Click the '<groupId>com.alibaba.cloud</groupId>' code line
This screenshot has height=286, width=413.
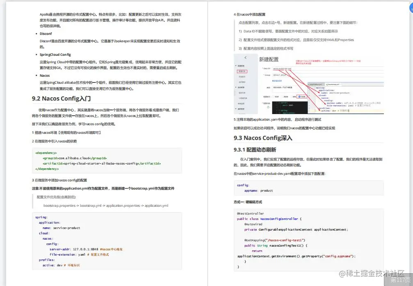(75, 158)
